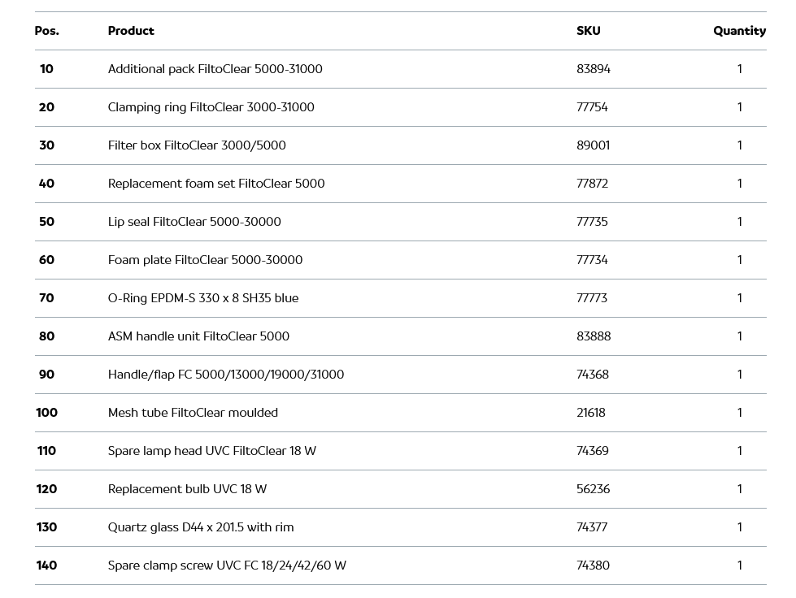The height and width of the screenshot is (598, 796).
Task: Select ASM handle unit FiltoClear 5000
Action: coord(198,336)
